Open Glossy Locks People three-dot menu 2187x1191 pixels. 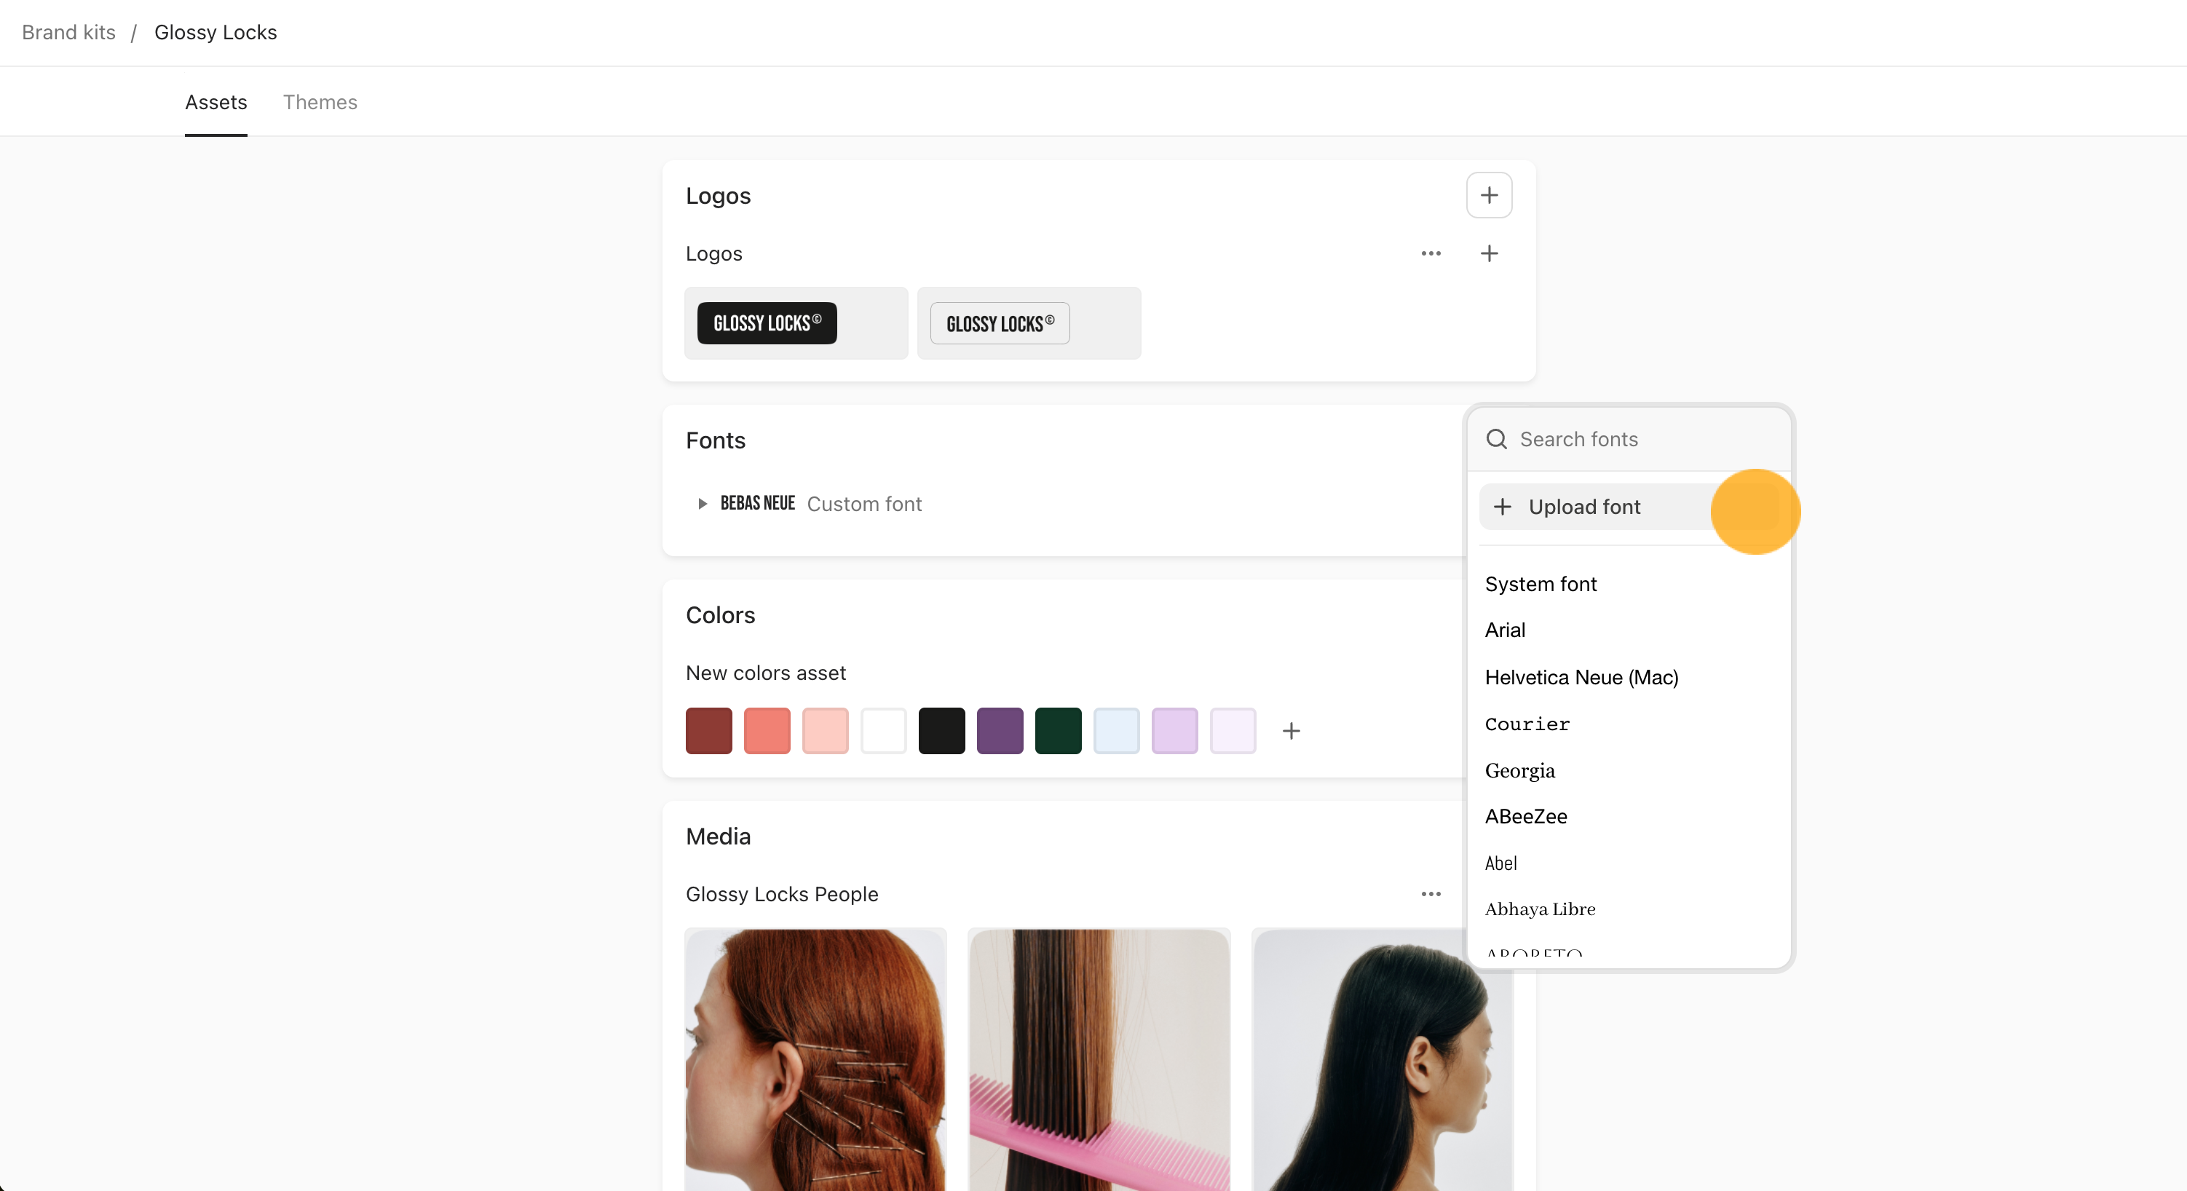point(1431,894)
